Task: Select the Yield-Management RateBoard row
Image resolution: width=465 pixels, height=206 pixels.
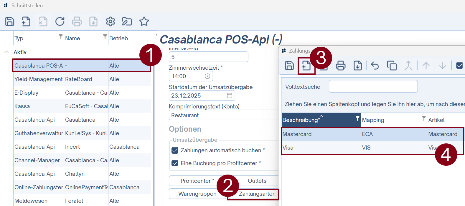Action: coord(82,79)
